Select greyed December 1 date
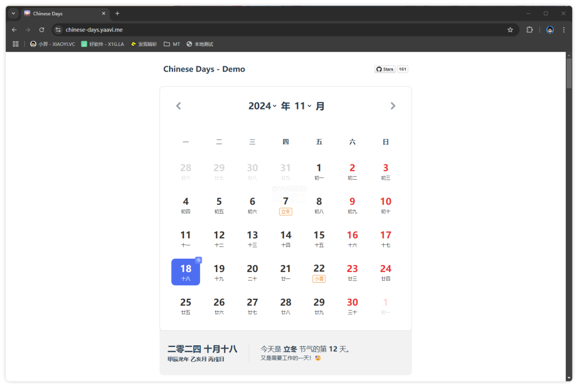 point(385,306)
